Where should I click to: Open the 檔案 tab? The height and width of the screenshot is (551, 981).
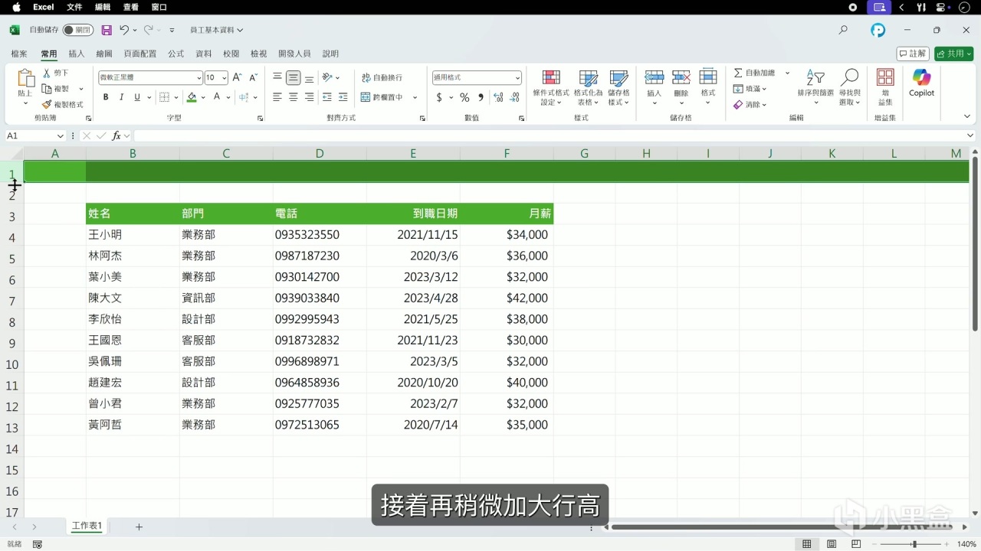coord(19,54)
